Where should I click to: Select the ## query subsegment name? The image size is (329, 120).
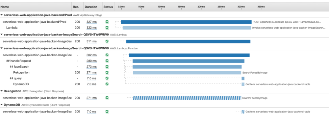(x=16, y=78)
